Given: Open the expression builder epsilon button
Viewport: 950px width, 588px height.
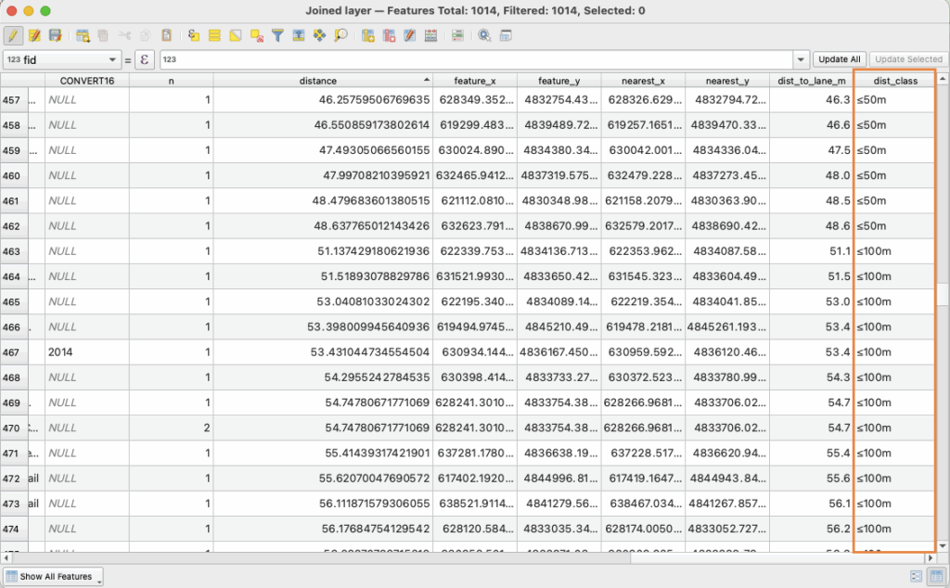Looking at the screenshot, I should pyautogui.click(x=145, y=59).
